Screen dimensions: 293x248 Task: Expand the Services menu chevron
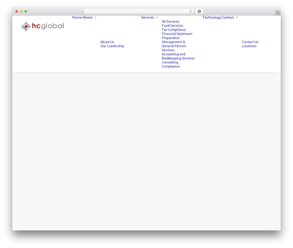point(156,18)
